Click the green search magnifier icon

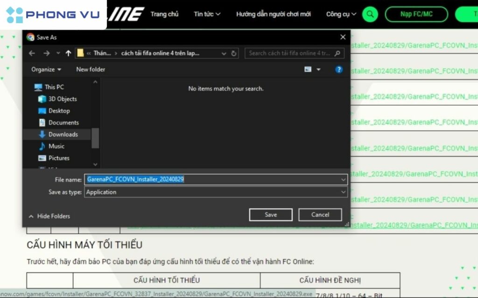pyautogui.click(x=370, y=14)
